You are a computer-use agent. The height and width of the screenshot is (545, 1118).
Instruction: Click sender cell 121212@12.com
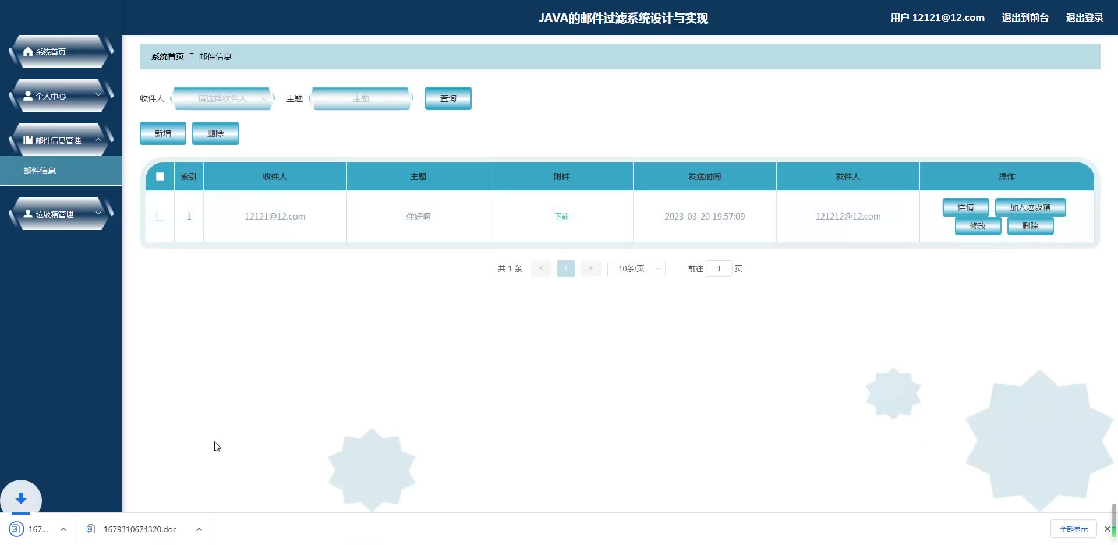[848, 217]
